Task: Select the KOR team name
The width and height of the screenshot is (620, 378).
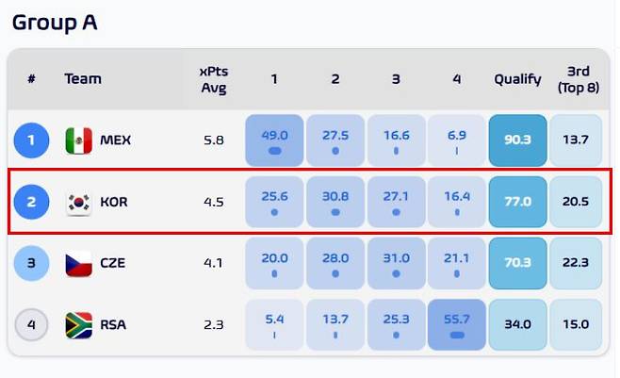Action: pos(114,202)
